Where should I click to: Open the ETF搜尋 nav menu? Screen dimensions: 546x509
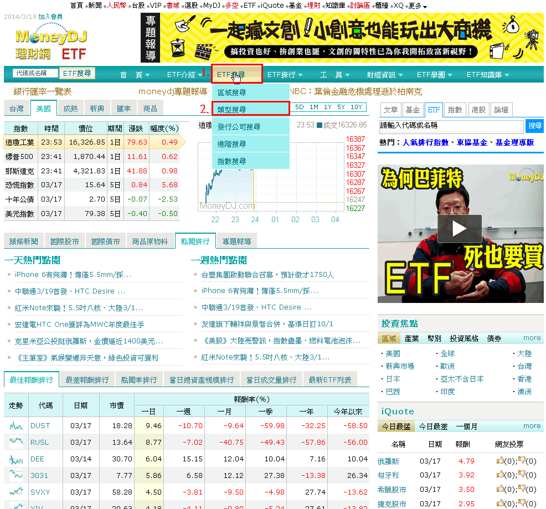237,74
